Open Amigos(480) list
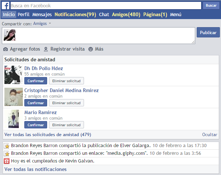The height and width of the screenshot is (175, 221). (x=126, y=14)
